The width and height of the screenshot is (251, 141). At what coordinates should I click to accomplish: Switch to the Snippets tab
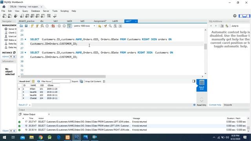point(228,105)
